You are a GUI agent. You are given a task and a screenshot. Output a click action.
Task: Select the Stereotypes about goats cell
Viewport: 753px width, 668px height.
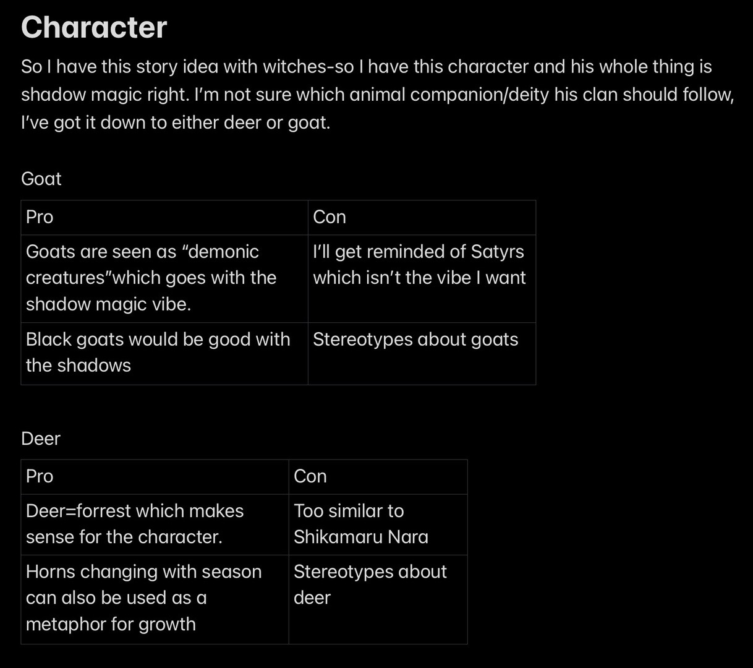click(x=422, y=353)
